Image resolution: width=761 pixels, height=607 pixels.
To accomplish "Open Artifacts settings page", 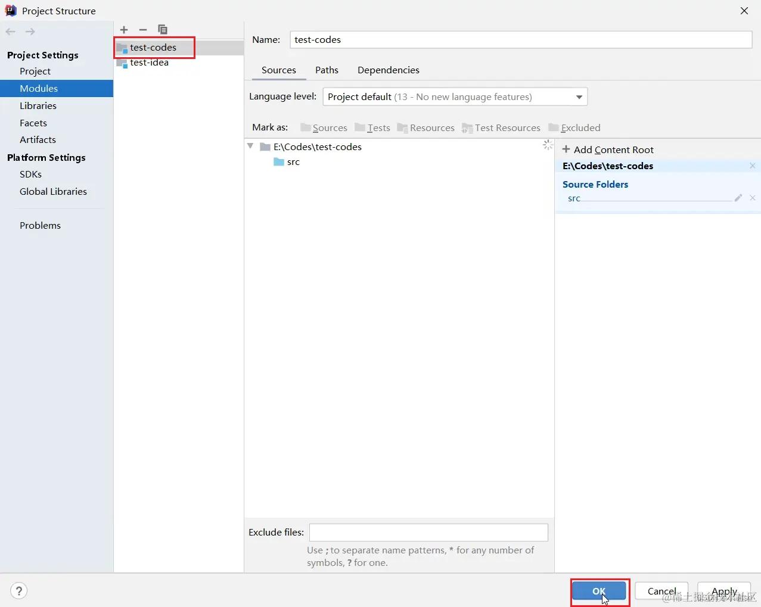I will coord(38,139).
